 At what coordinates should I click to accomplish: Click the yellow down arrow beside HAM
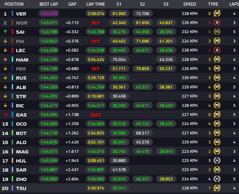(x=5, y=59)
